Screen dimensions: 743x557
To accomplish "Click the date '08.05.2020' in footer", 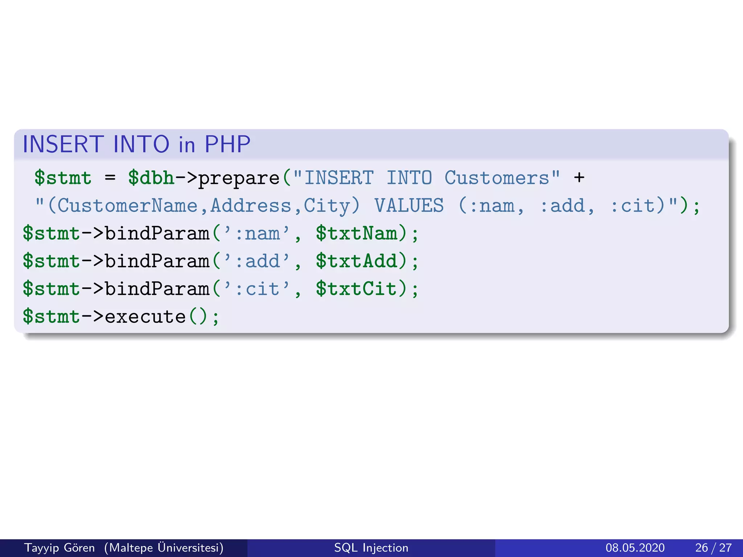I will tap(635, 548).
